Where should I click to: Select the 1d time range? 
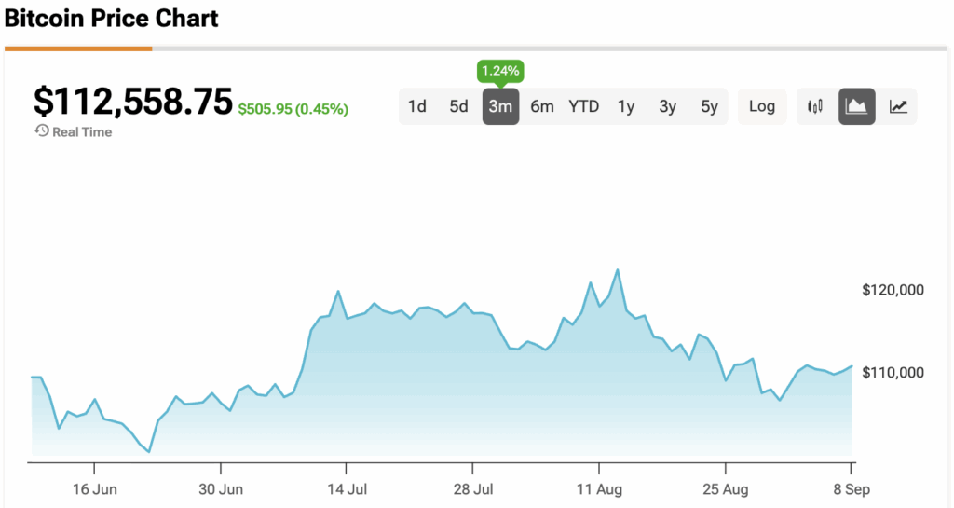pos(417,106)
